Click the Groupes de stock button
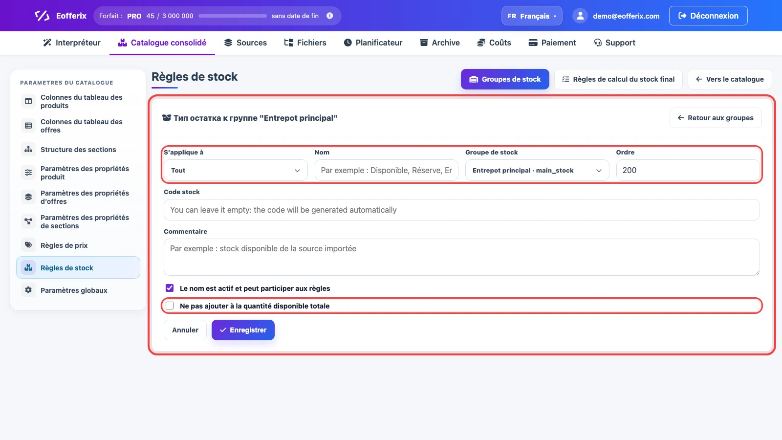 pos(505,79)
